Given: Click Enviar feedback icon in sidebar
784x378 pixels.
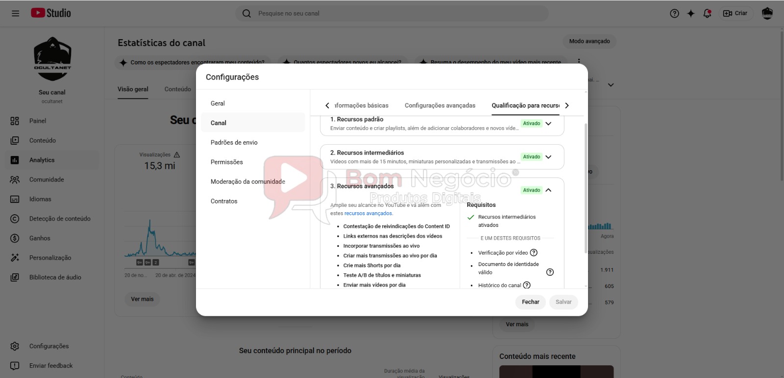Looking at the screenshot, I should point(15,366).
